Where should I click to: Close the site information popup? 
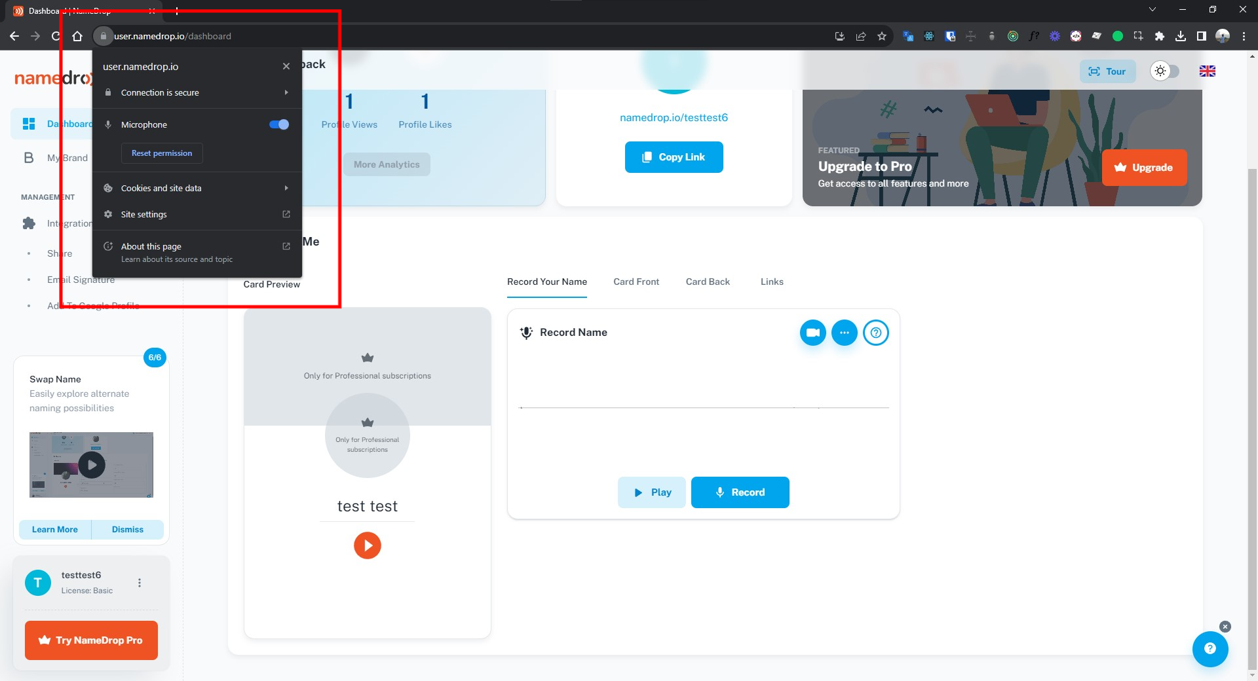286,66
